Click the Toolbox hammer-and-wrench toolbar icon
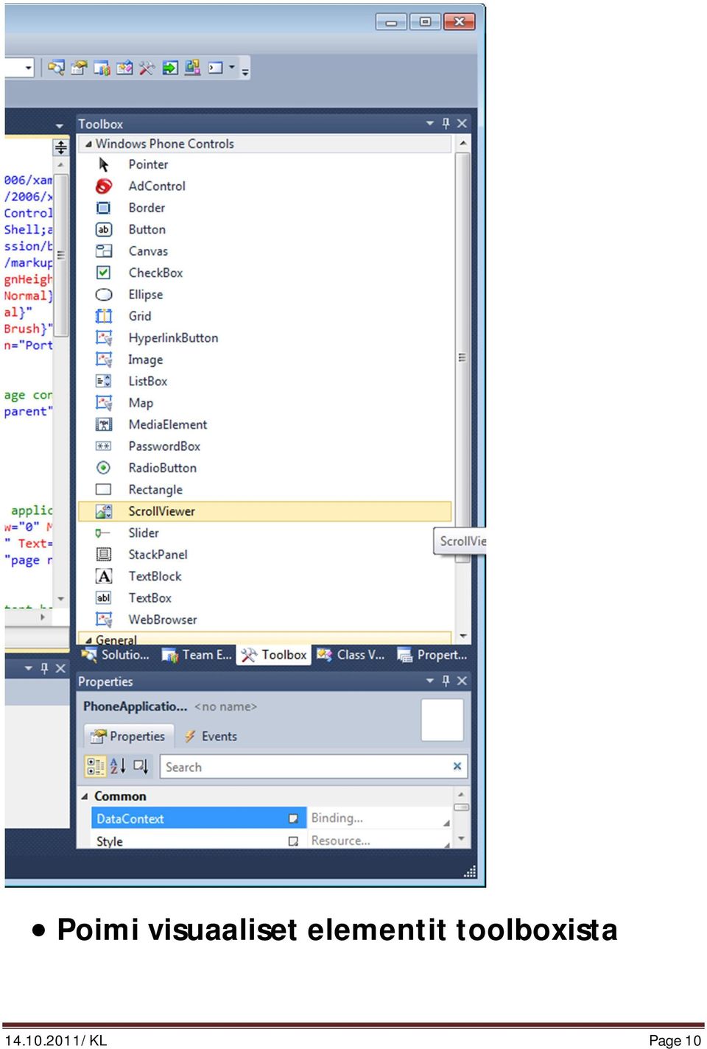Screen dimensions: 707x1049 click(x=147, y=68)
